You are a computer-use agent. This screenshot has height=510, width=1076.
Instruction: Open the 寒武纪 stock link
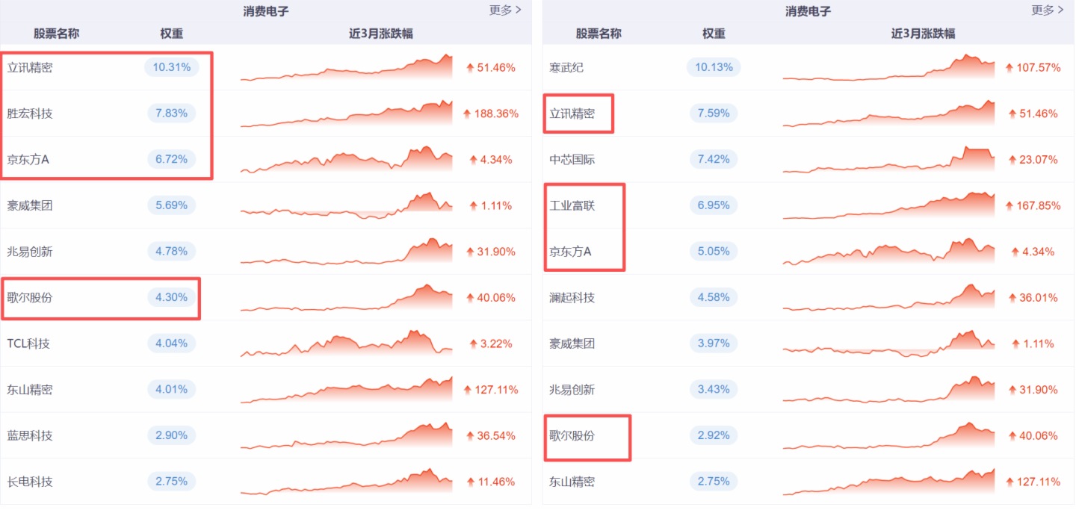(566, 68)
